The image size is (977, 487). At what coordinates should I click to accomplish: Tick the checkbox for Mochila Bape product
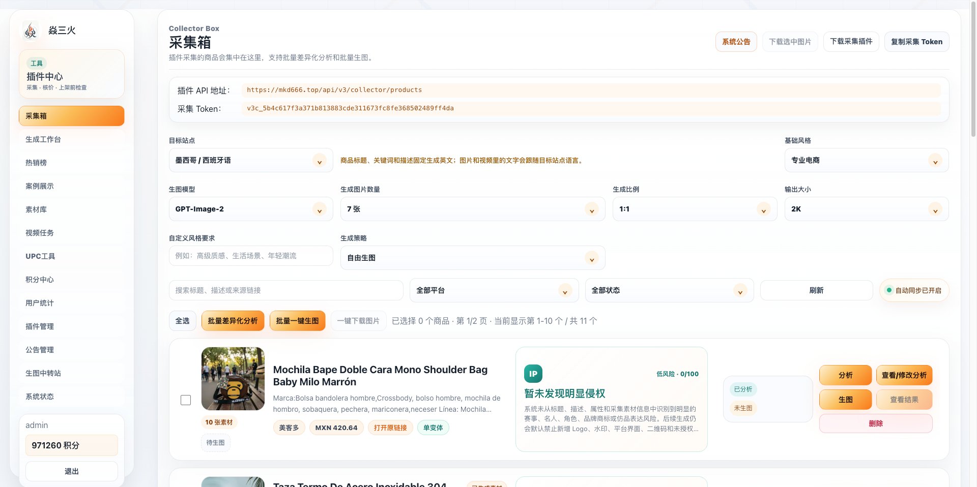(186, 400)
